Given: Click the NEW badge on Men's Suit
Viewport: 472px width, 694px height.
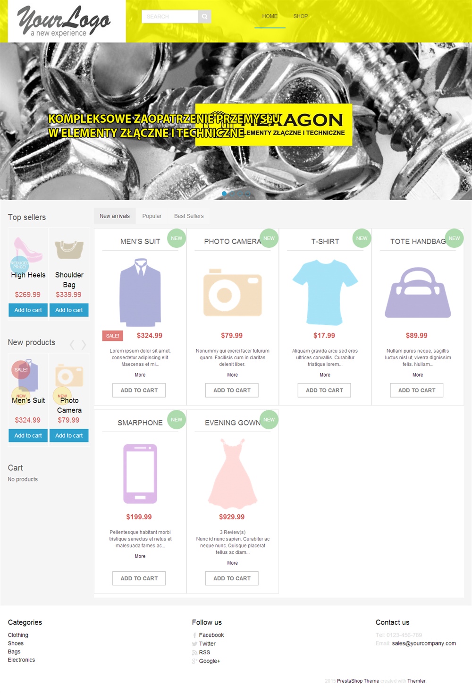Looking at the screenshot, I should pos(177,238).
